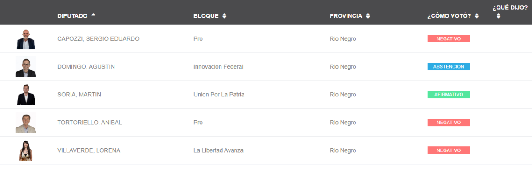Click the sort icon beside PROVINCIA header
The image size is (532, 169).
click(x=368, y=16)
